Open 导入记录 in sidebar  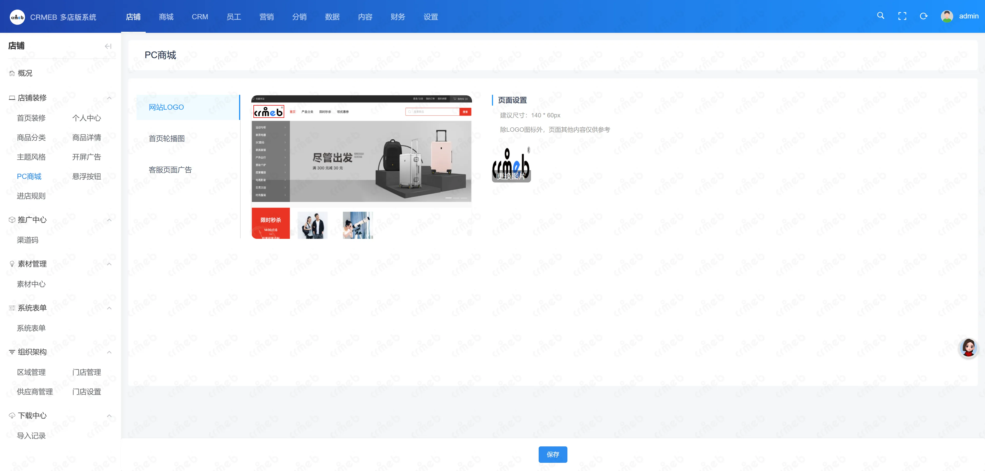(31, 436)
